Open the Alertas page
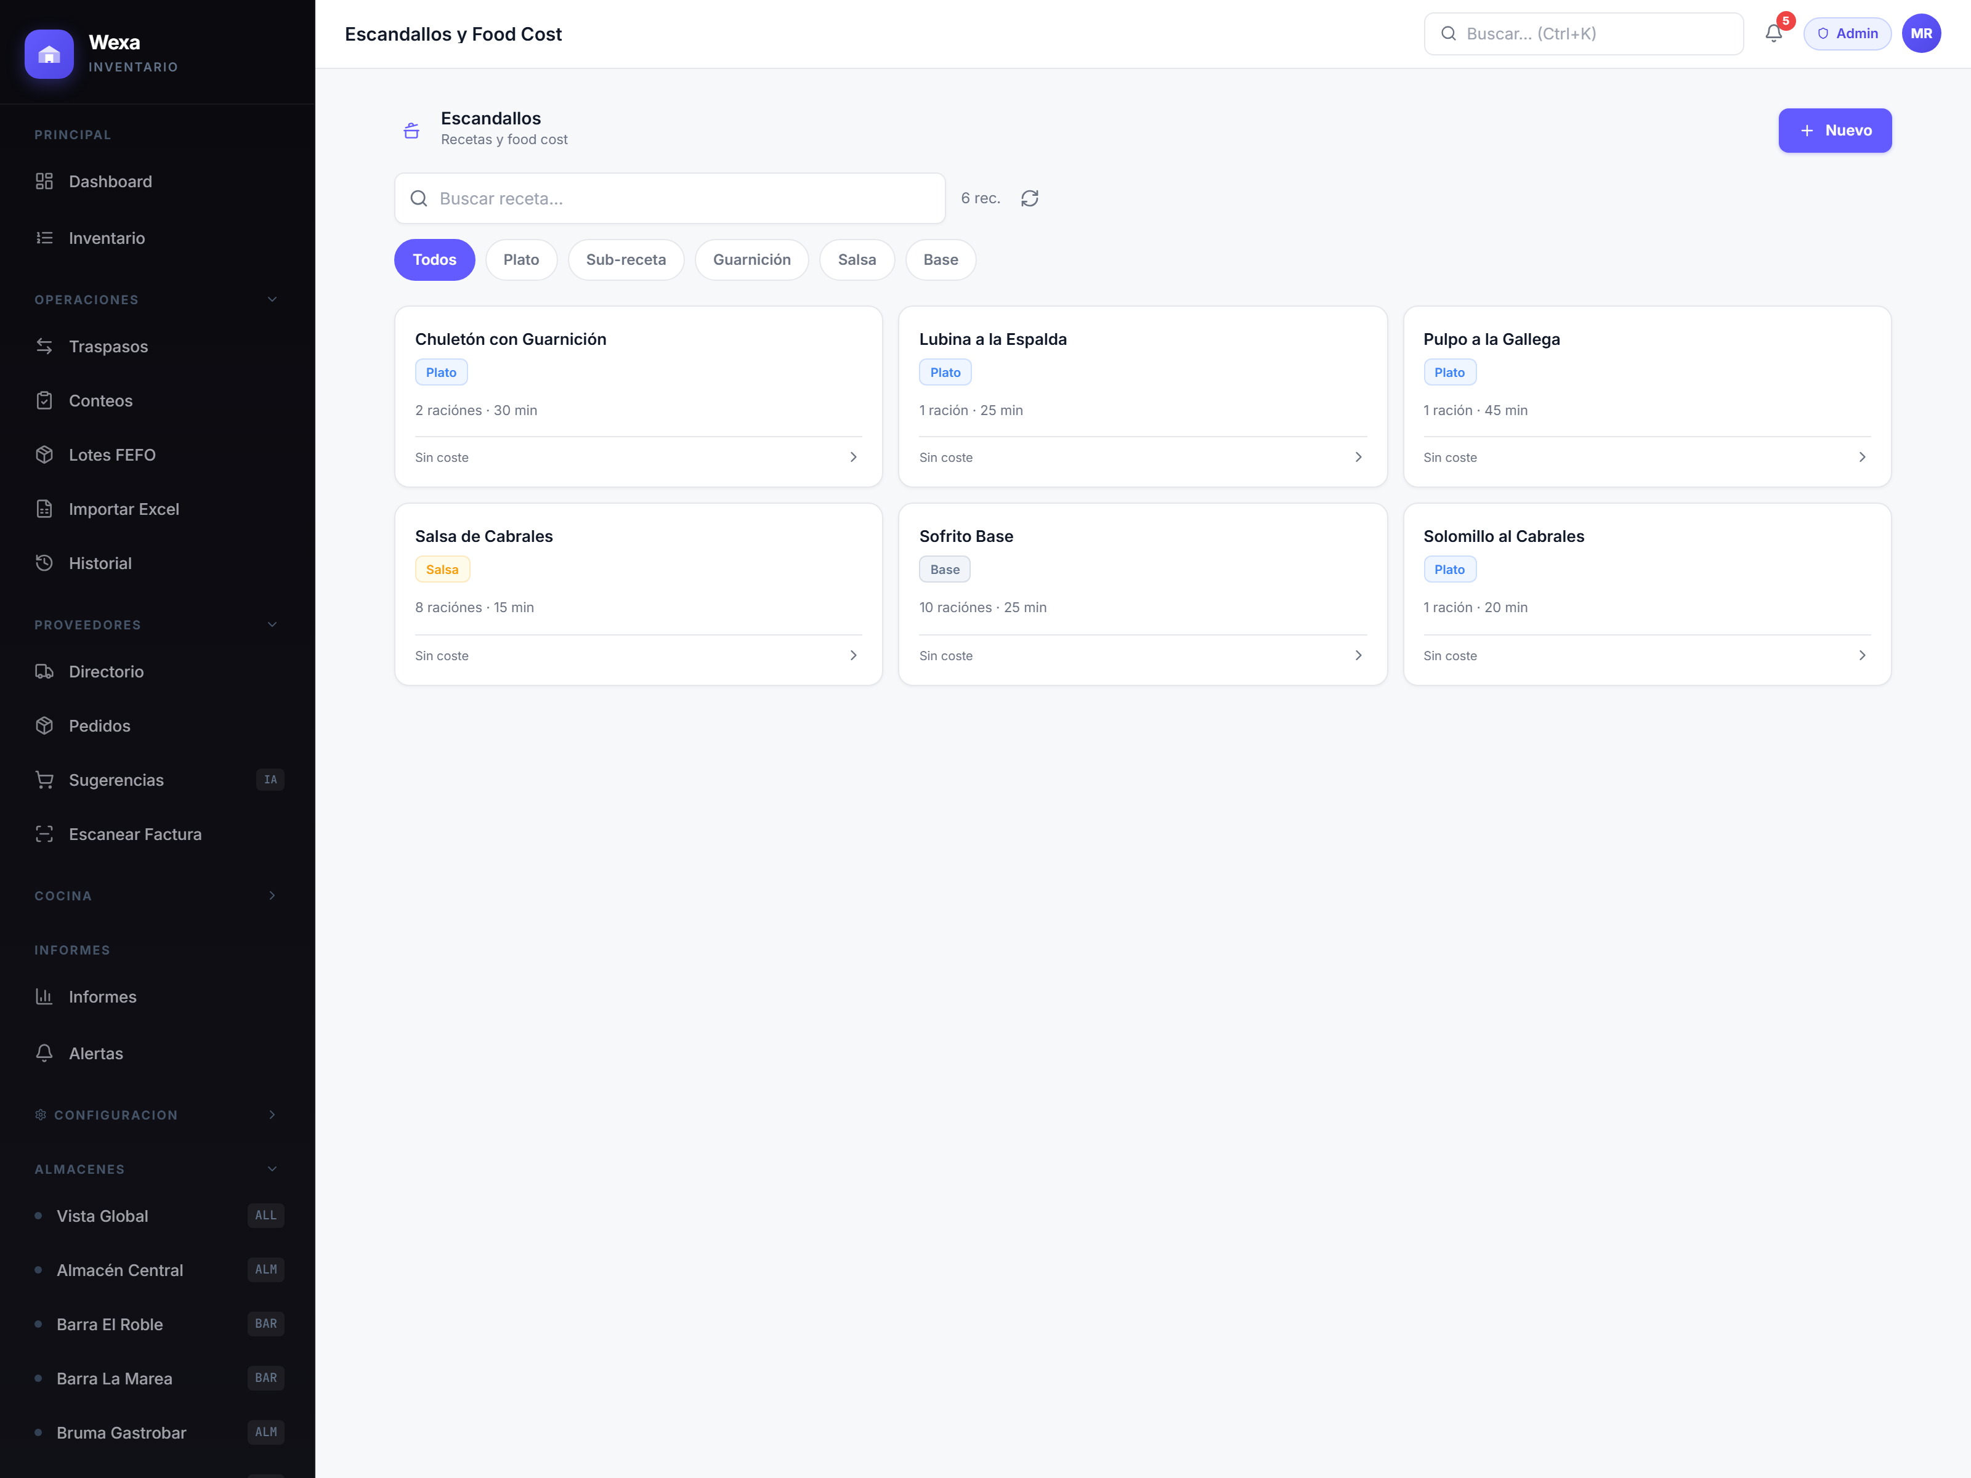Viewport: 1971px width, 1478px height. tap(158, 1053)
